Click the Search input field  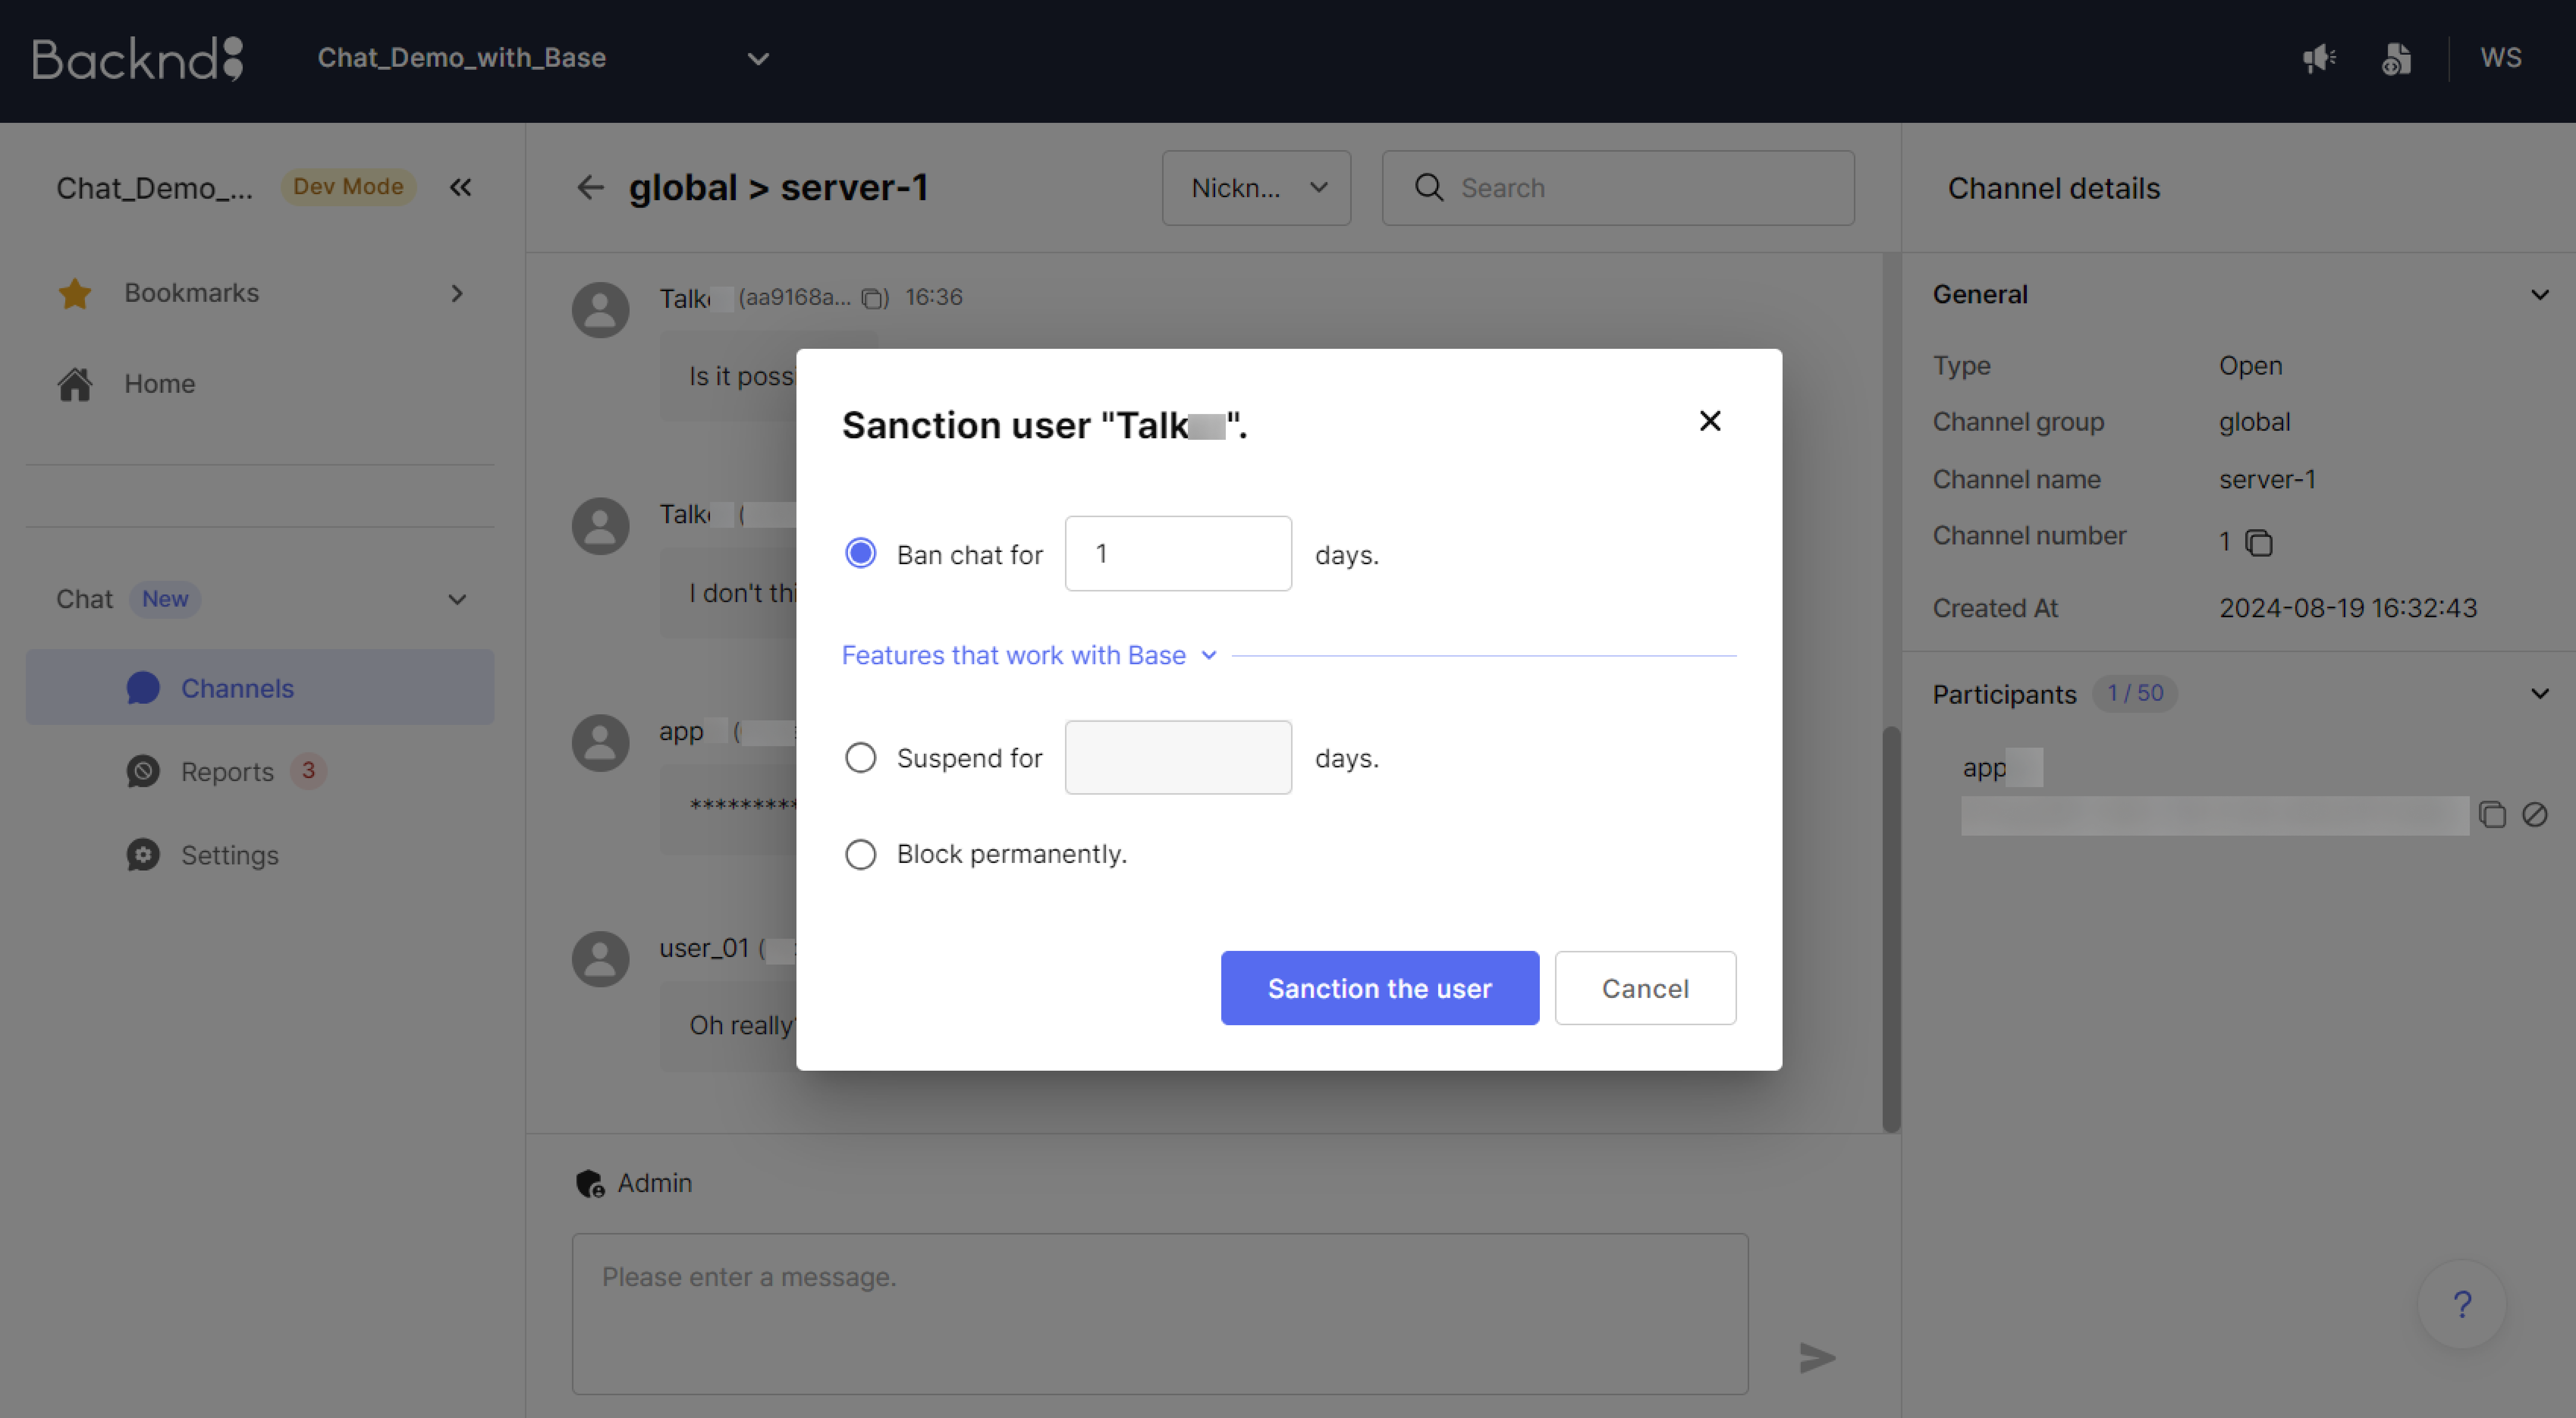pos(1618,188)
